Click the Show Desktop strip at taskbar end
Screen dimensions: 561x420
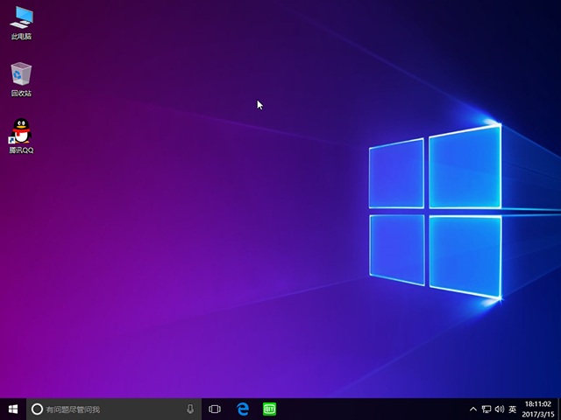pyautogui.click(x=558, y=409)
